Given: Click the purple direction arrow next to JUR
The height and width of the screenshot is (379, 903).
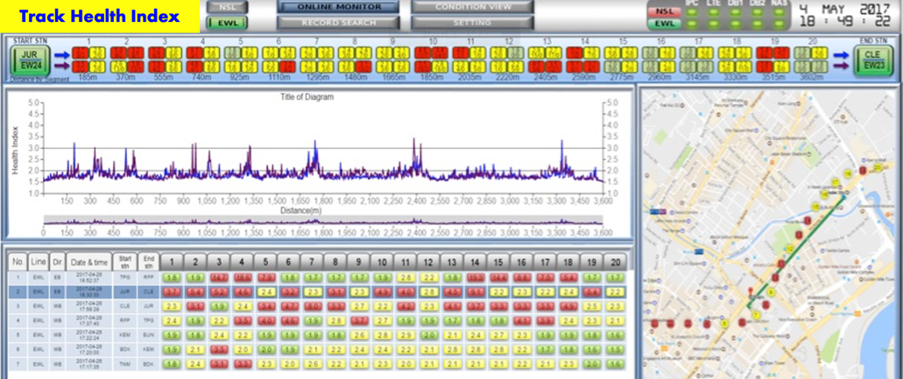Looking at the screenshot, I should point(61,67).
